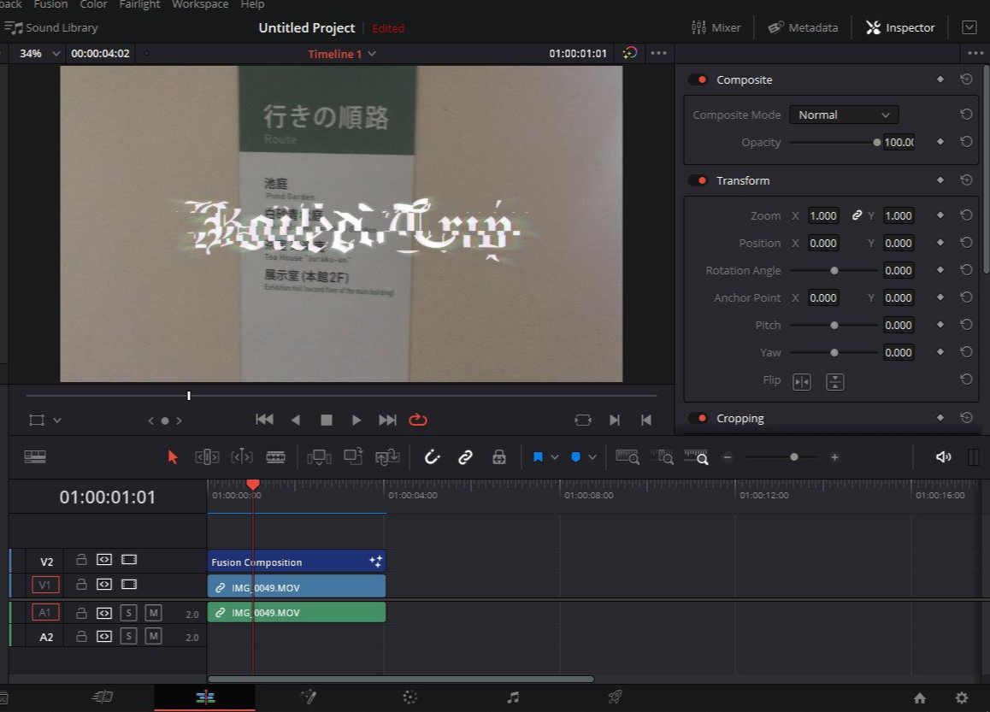Open the flag color dropdown arrow

coord(554,457)
